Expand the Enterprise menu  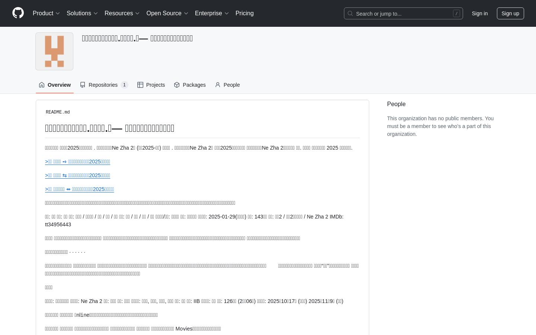tap(212, 13)
